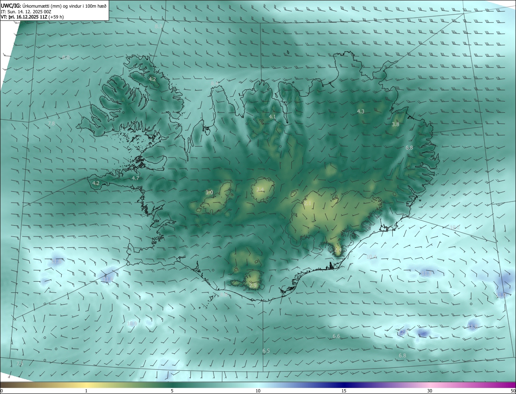The width and height of the screenshot is (516, 394).
Task: Click the 3.0 value on Langjökull glacier
Action: pos(209,193)
